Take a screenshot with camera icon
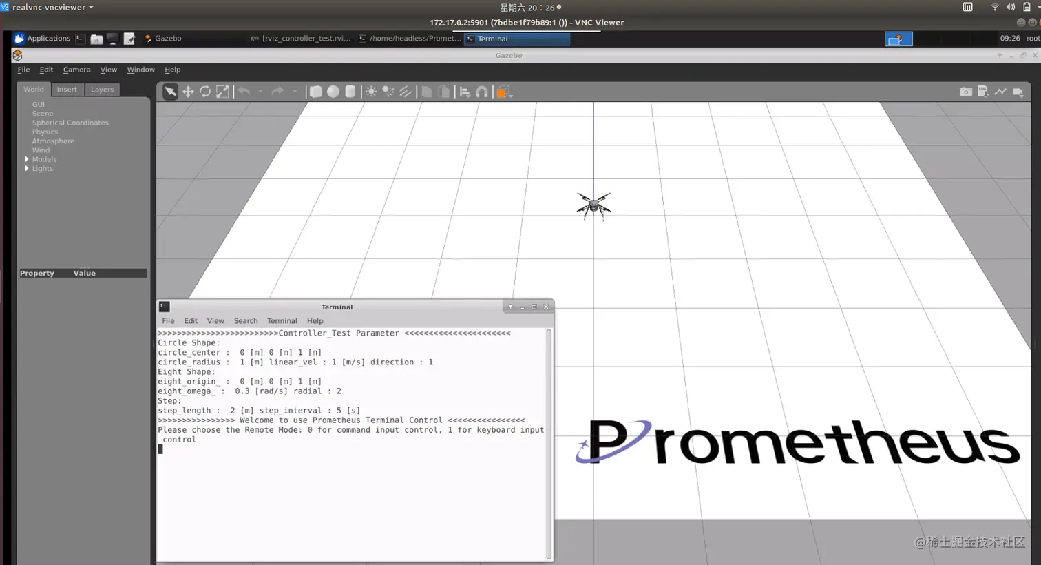 click(966, 92)
